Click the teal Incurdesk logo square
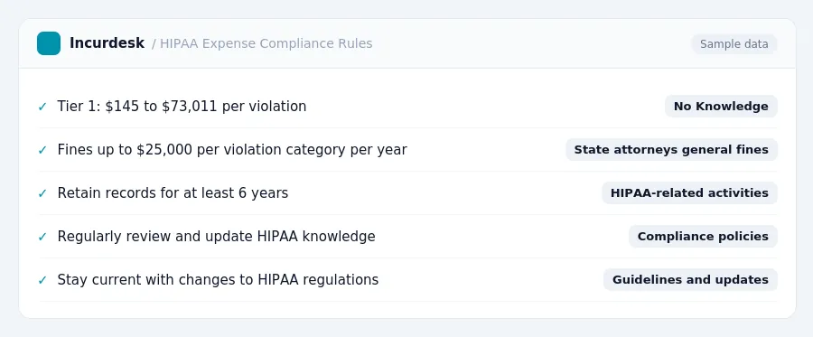Image resolution: width=813 pixels, height=337 pixels. [49, 43]
